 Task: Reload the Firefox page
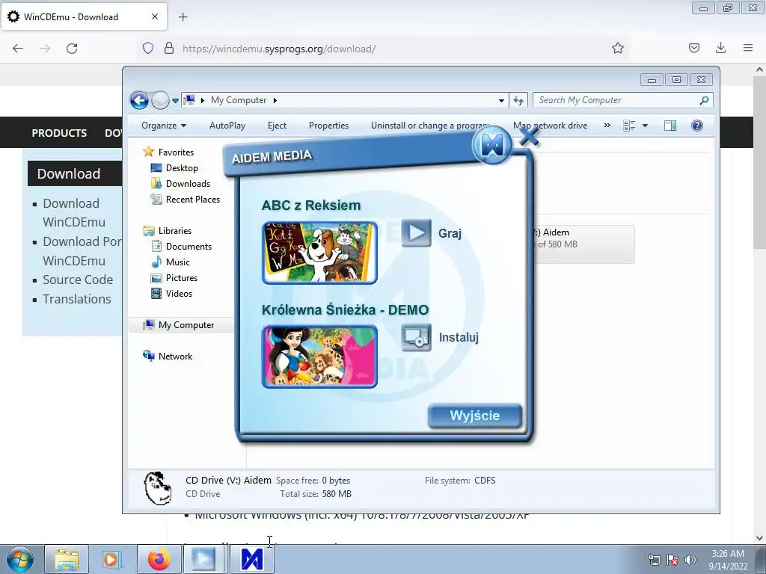[x=72, y=49]
